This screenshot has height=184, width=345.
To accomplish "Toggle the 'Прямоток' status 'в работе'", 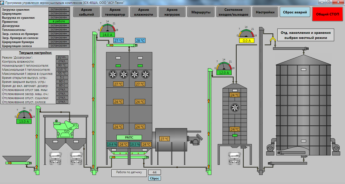I will pos(59,21).
